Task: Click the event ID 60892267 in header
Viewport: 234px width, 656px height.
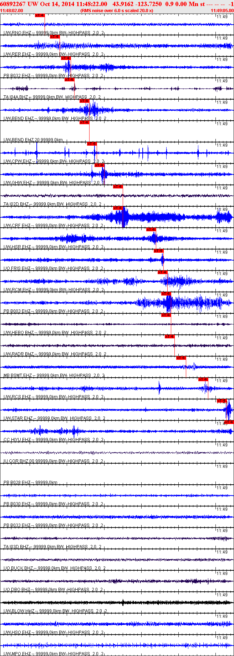Action: click(x=13, y=4)
